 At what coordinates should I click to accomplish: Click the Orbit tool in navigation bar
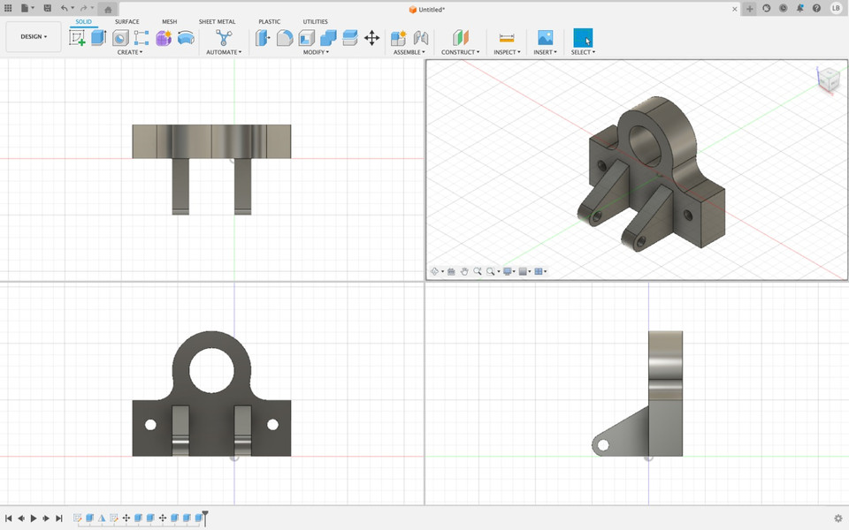click(x=434, y=271)
